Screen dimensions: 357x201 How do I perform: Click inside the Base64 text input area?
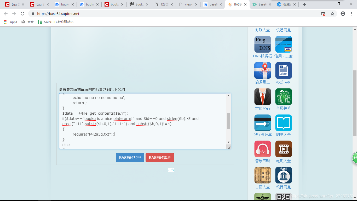pos(143,121)
